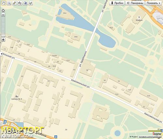Select the add placemark tool

pos(25,3)
